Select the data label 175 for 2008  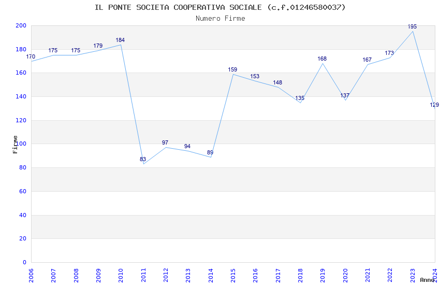point(76,51)
